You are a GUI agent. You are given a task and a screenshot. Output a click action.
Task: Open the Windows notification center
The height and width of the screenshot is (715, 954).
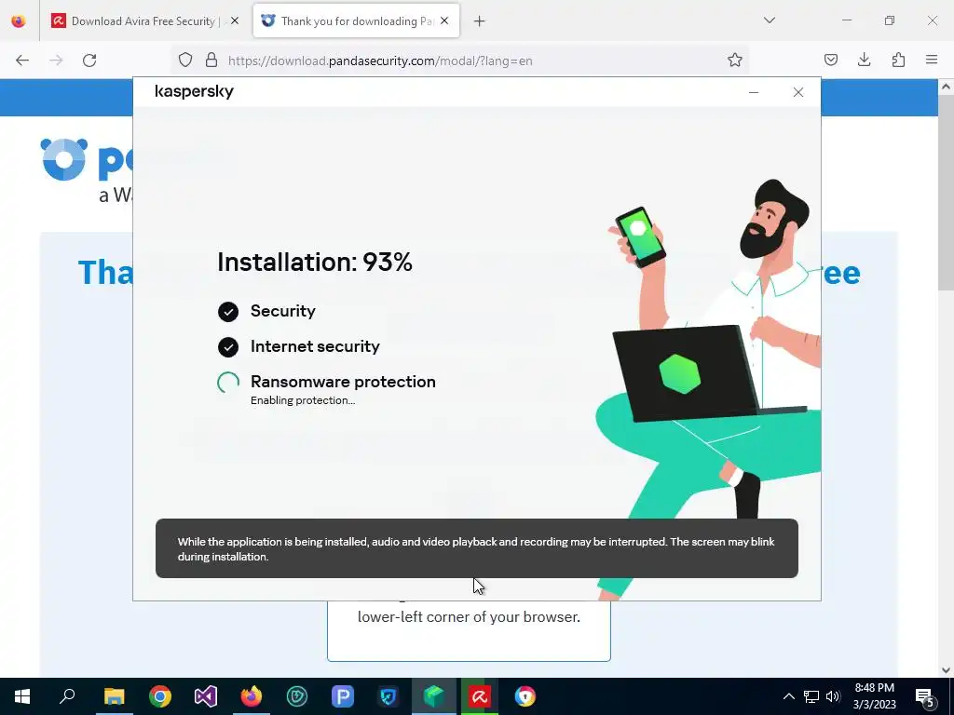(925, 696)
